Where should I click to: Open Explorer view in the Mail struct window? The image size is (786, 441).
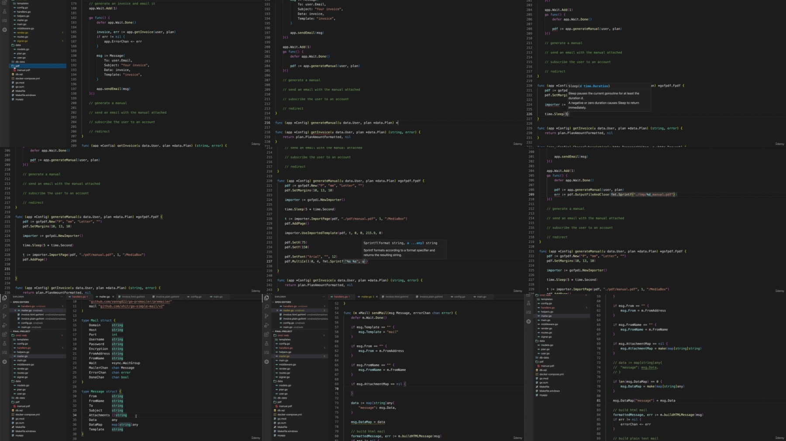click(4, 298)
